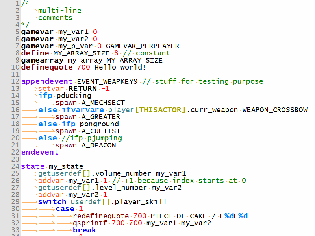Click 'my_var2' on the line 6 gamevar declaration
The width and height of the screenshot is (315, 236).
point(73,39)
